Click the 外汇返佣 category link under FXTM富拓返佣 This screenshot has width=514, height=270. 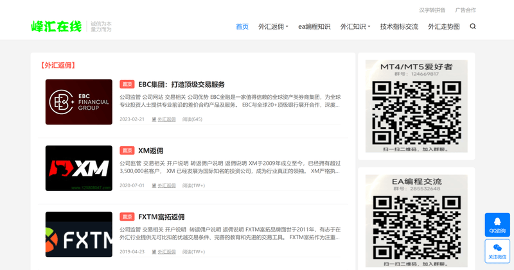(166, 251)
